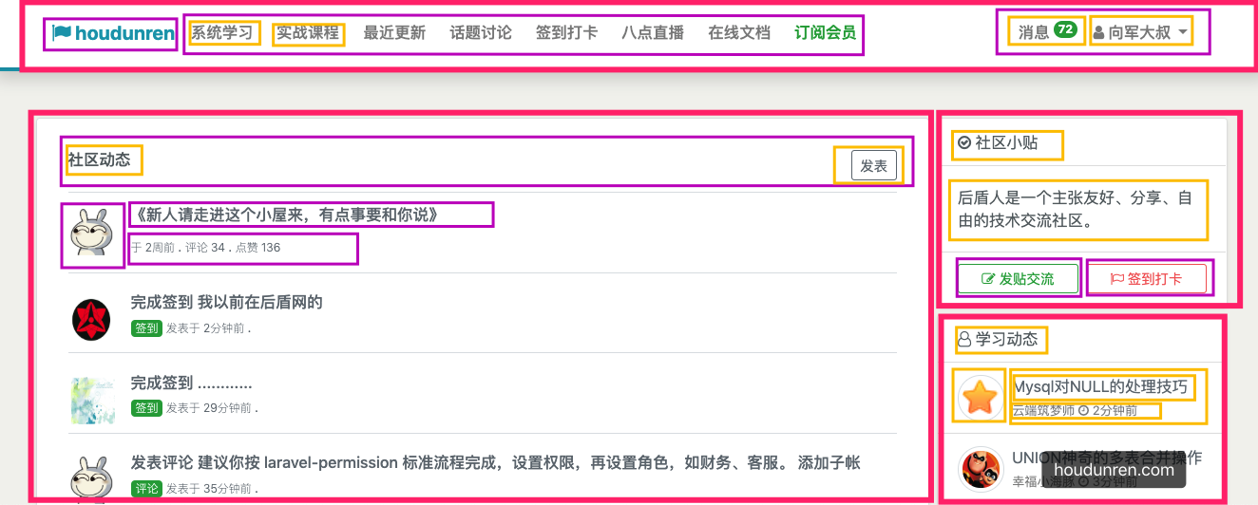This screenshot has height=505, width=1258.
Task: Open 在线文档 from the navigation bar
Action: click(x=739, y=33)
